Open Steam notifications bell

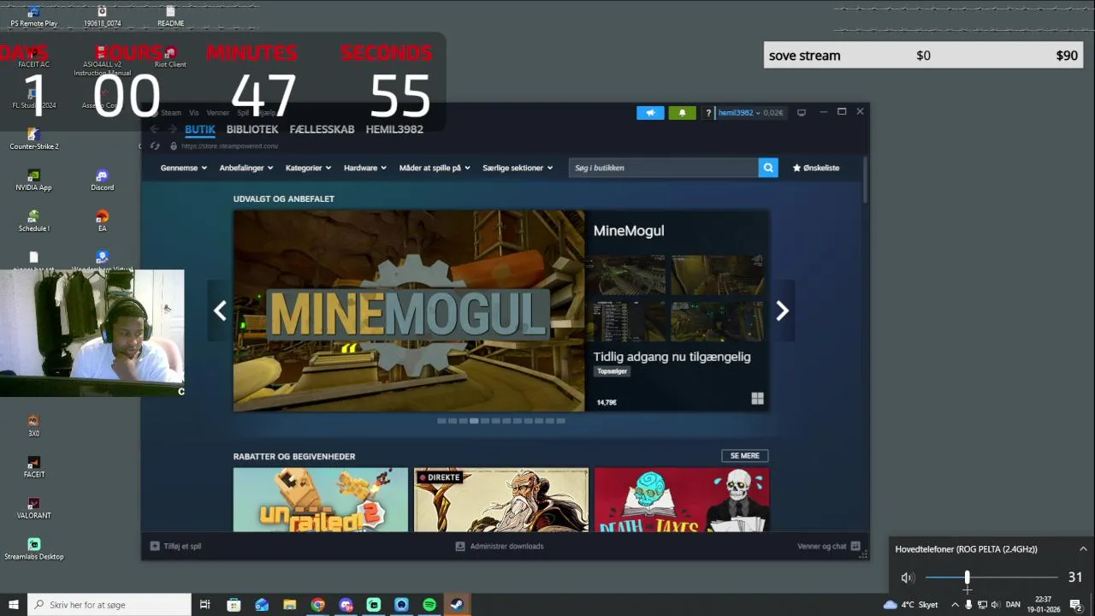pyautogui.click(x=682, y=113)
